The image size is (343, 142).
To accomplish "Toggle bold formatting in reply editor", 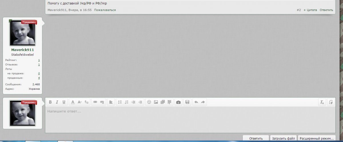I will [x=50, y=102].
